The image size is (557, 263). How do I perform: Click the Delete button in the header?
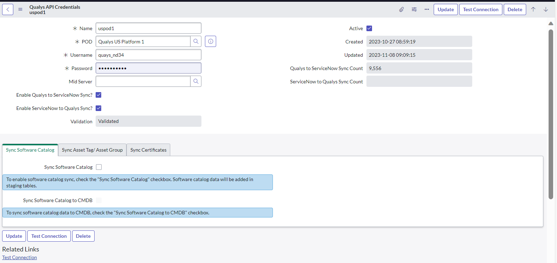pos(515,9)
